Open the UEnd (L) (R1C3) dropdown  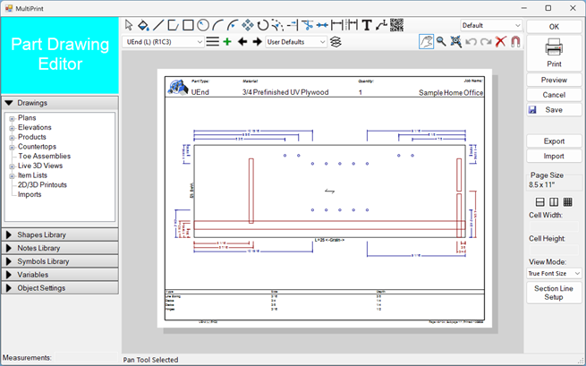(x=163, y=42)
